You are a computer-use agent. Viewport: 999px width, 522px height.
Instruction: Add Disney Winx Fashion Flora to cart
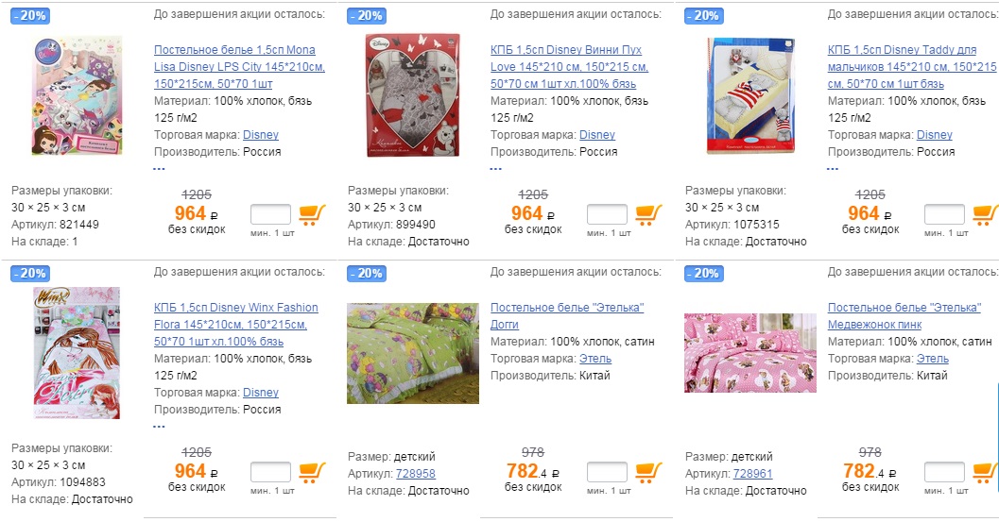(312, 472)
